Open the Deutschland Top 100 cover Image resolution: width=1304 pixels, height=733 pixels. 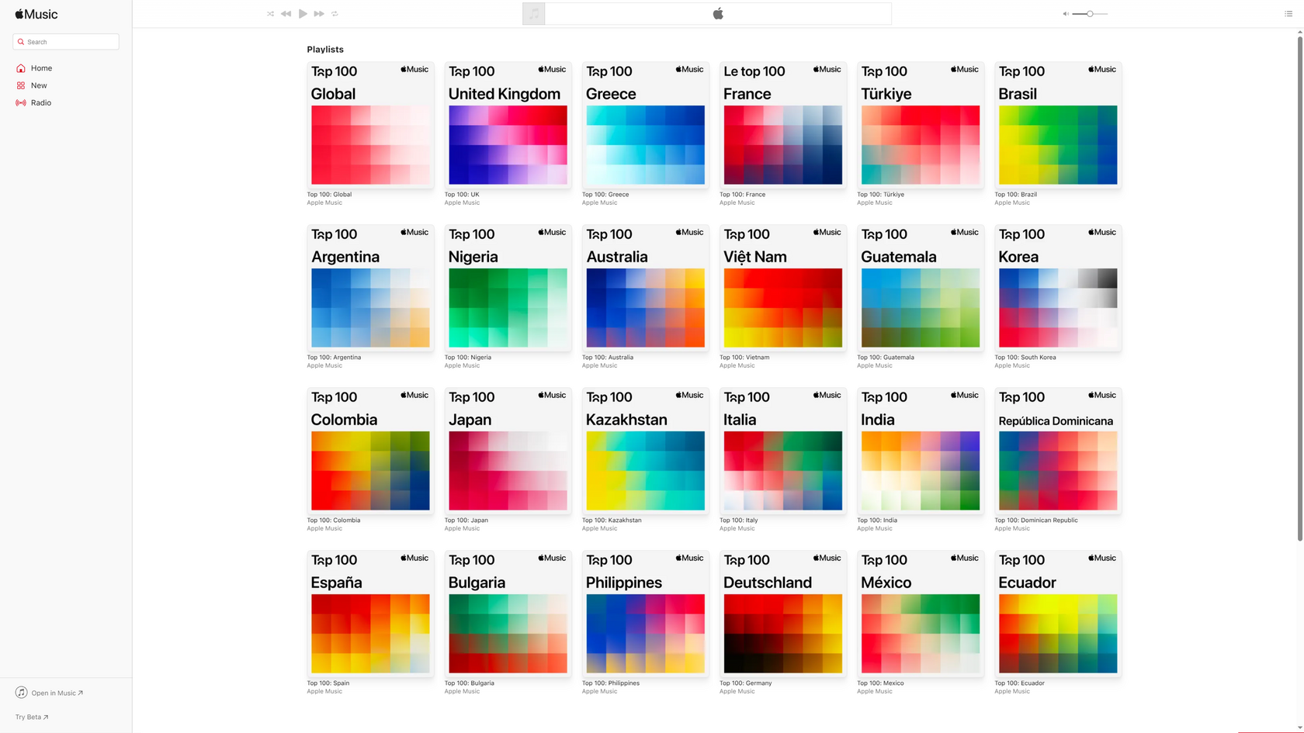coord(783,614)
